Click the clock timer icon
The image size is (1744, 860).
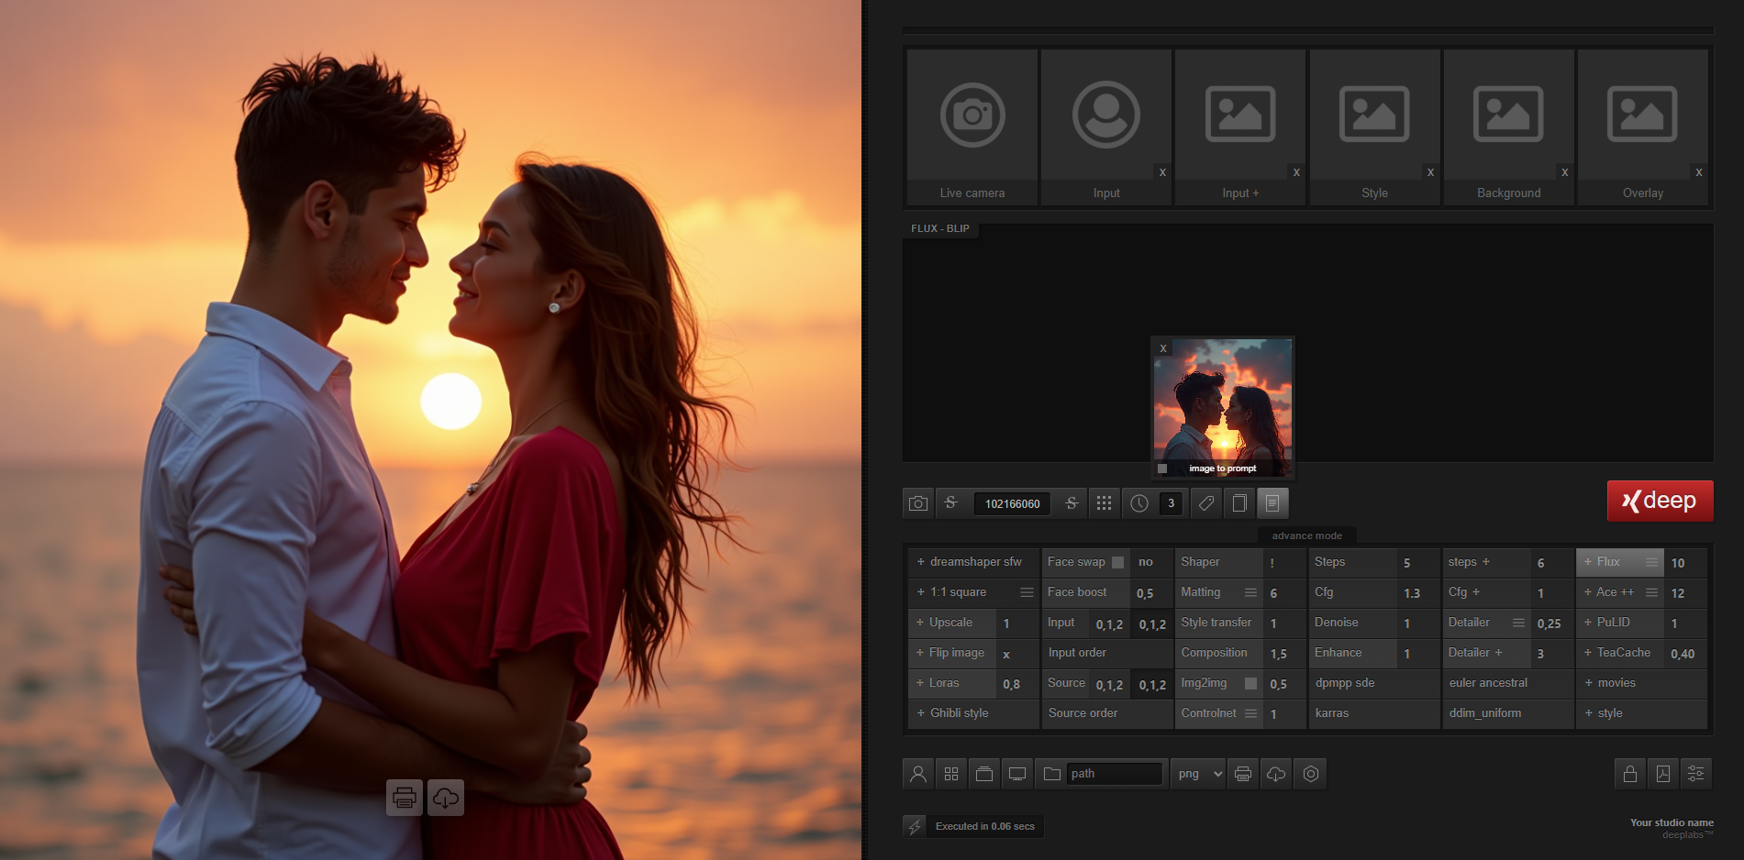1139,503
